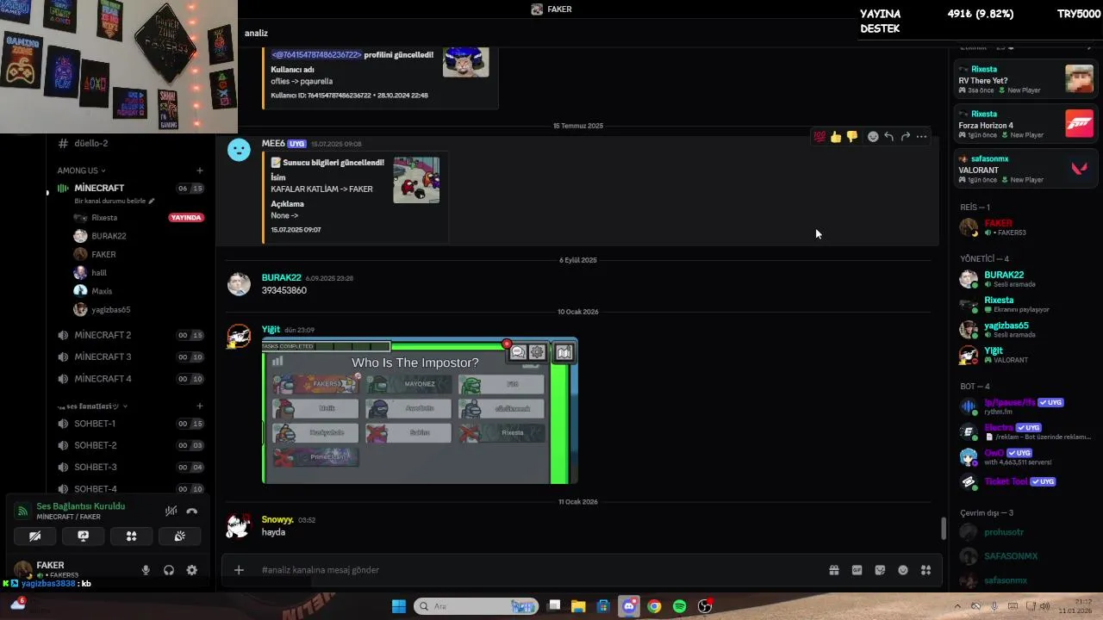Collapse the ses kanalları category

click(x=92, y=406)
